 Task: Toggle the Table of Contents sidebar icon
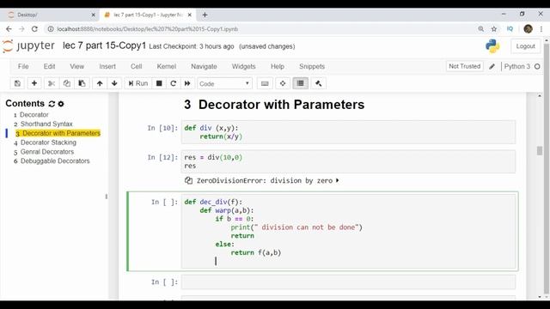(300, 83)
